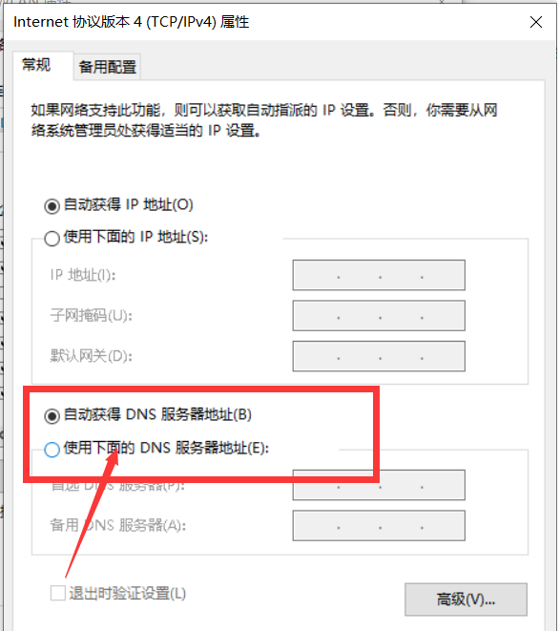Select 自动获得 IP 地址 radio button

52,206
